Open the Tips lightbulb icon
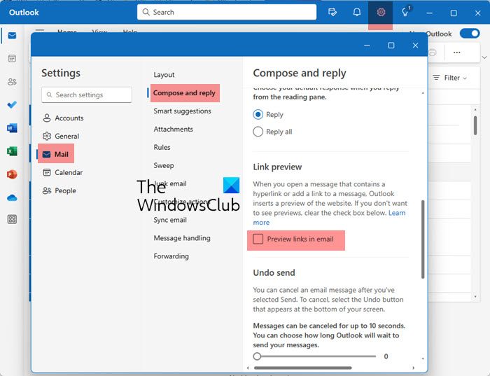 (405, 13)
